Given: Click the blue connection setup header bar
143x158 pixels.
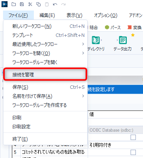Looking at the screenshot, I should pyautogui.click(x=115, y=89).
